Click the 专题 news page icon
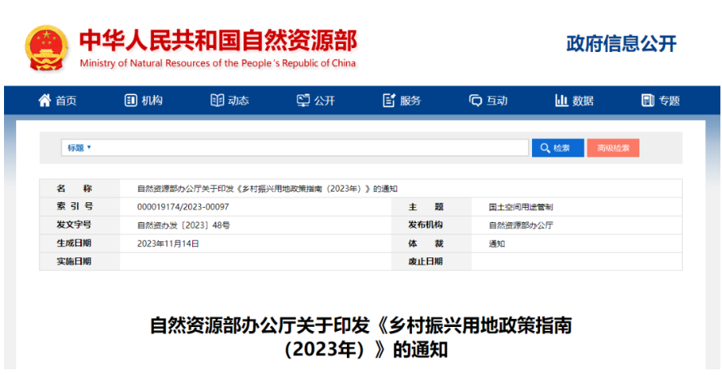The image size is (722, 375). point(647,101)
